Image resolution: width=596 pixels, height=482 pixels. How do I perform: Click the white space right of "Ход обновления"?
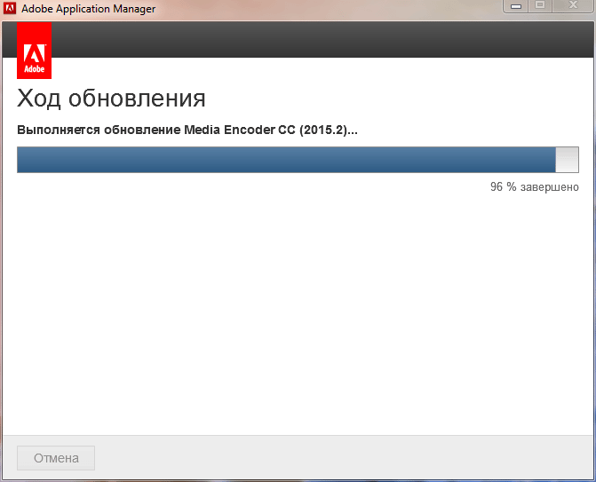400,98
